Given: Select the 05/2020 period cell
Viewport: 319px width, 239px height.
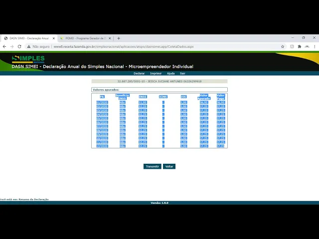Looking at the screenshot, I should pos(102,119).
